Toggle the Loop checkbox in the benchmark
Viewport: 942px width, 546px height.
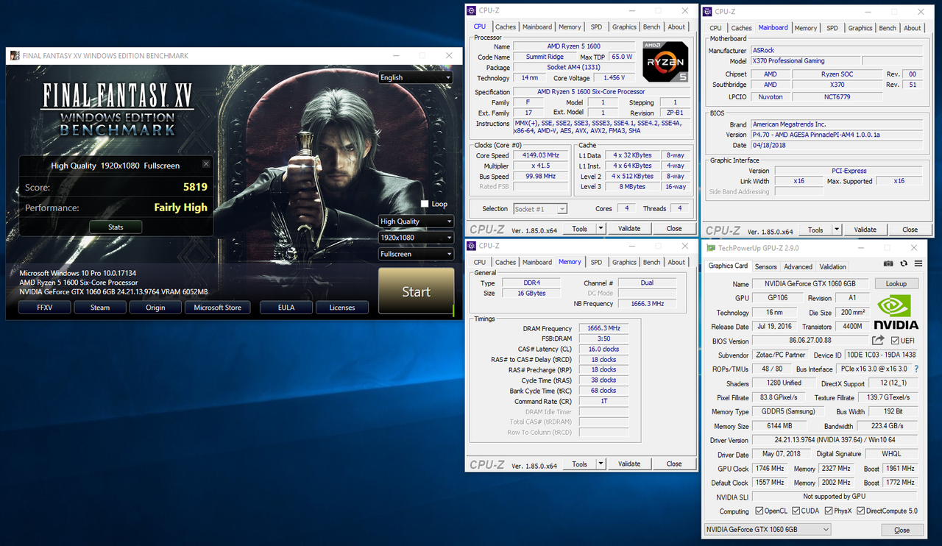tap(425, 204)
